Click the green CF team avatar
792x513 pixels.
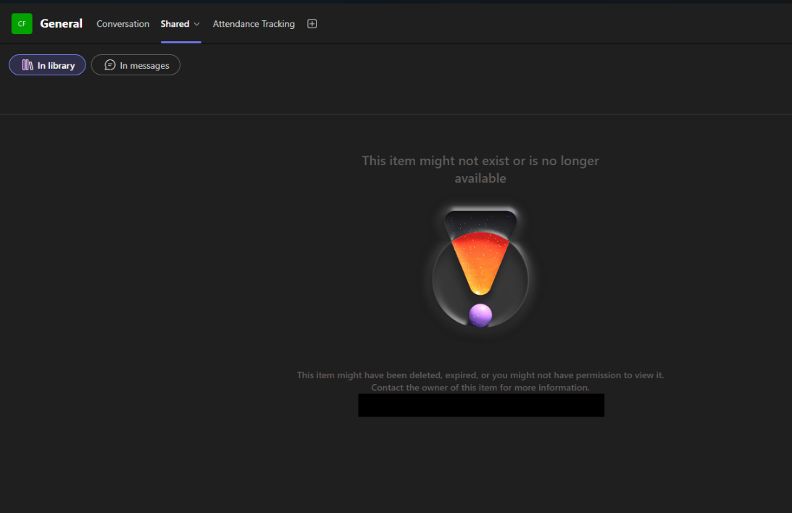[21, 23]
